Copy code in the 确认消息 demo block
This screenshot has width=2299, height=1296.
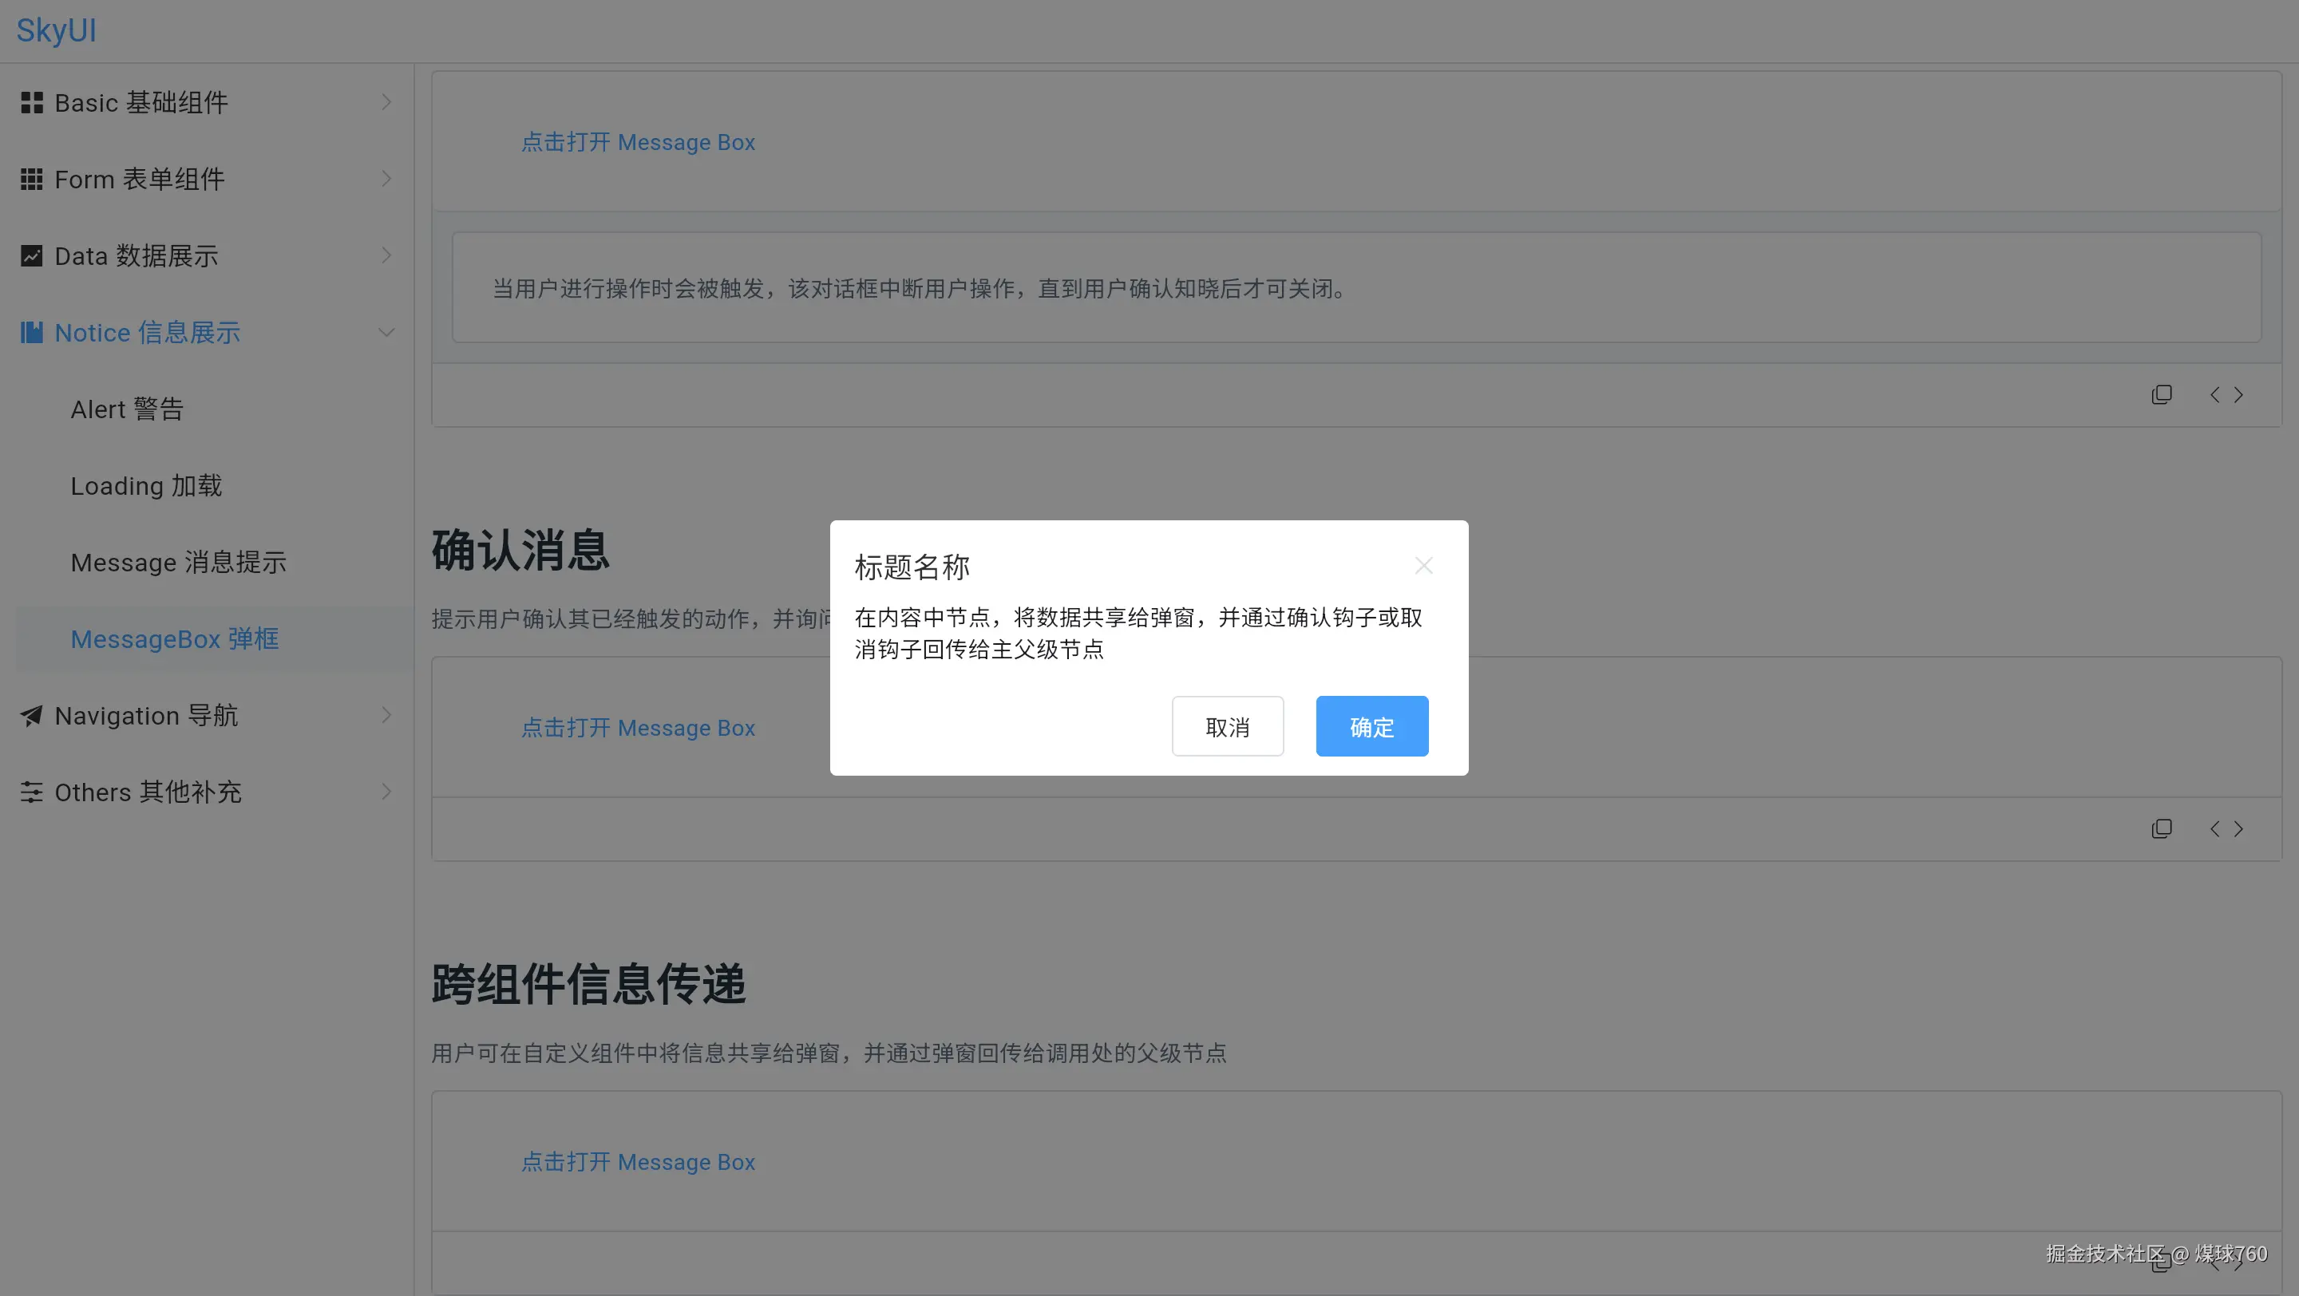(x=2161, y=828)
